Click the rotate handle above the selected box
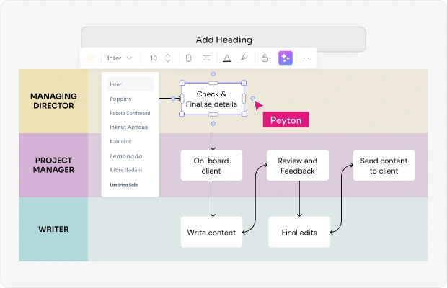447x288 pixels. click(x=213, y=74)
